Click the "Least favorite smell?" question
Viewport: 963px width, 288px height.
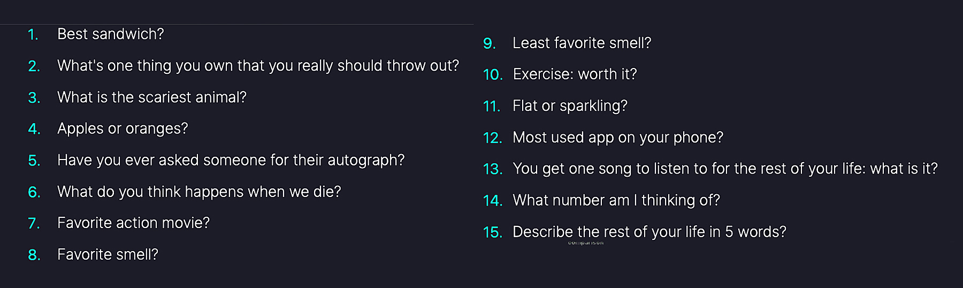582,43
